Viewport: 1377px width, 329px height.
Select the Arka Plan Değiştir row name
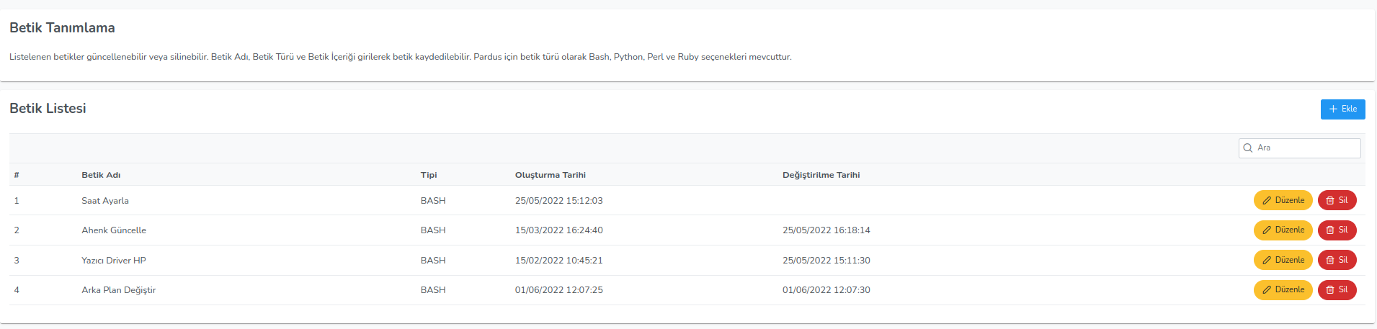(118, 290)
